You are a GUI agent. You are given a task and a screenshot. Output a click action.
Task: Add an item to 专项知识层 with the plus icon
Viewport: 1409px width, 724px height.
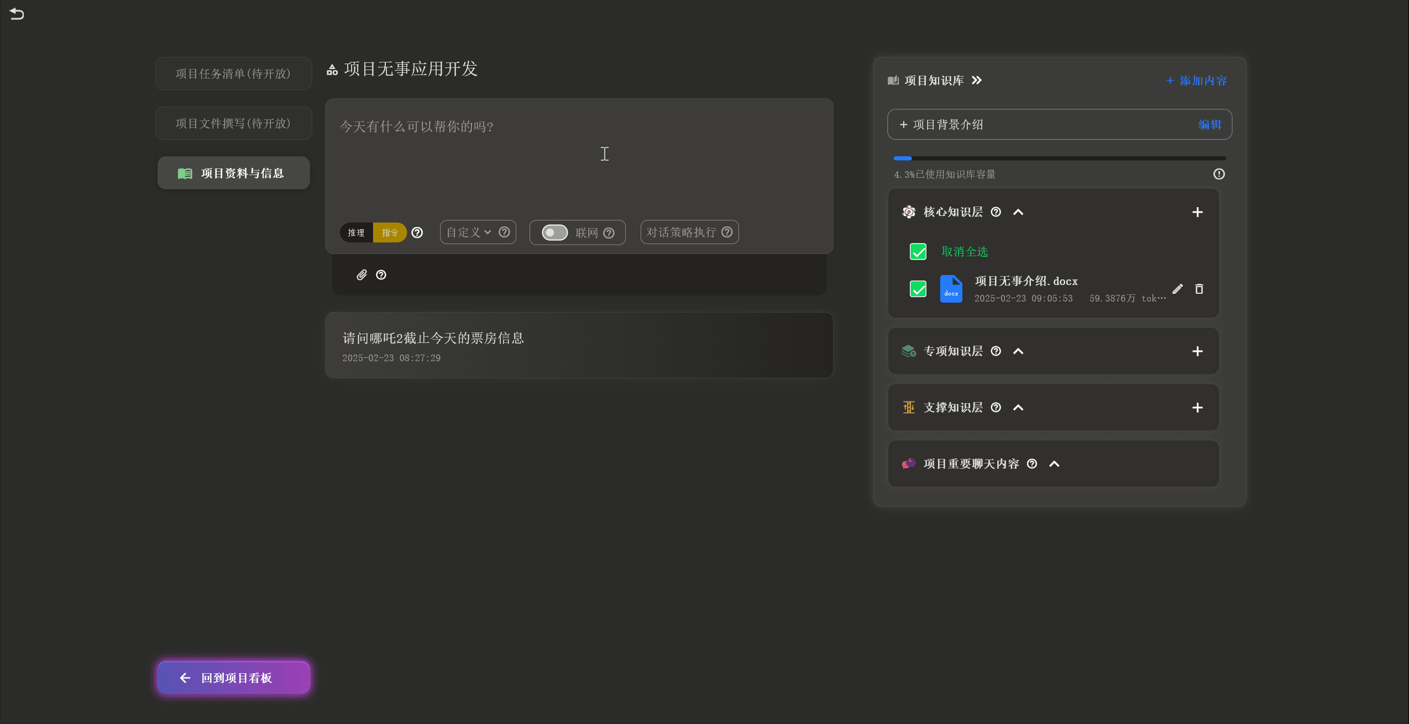(1197, 351)
